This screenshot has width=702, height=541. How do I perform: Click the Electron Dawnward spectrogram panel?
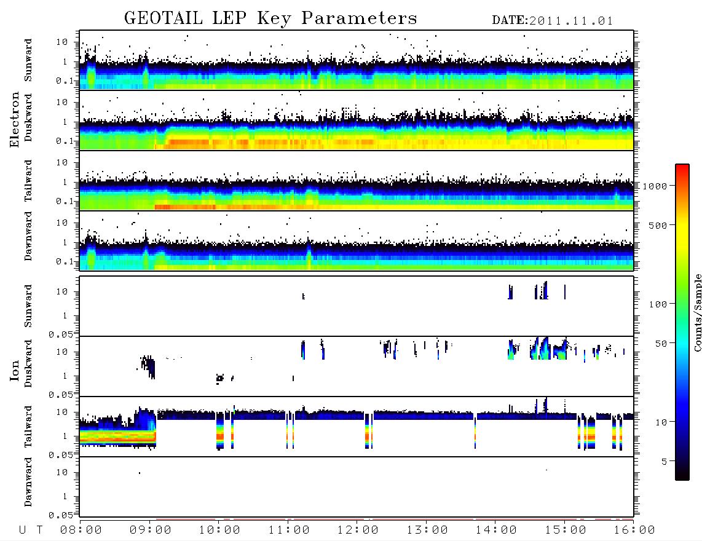point(357,240)
